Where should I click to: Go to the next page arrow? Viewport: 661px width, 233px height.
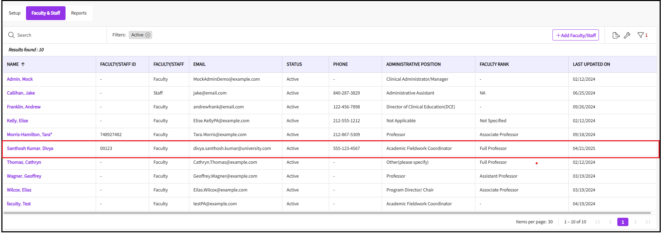635,222
